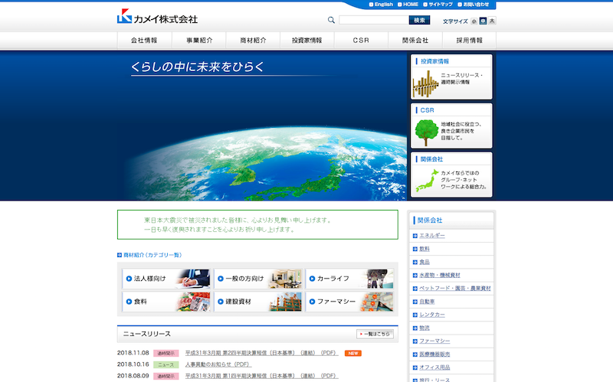Click the ニュースリリース section heading

click(147, 334)
